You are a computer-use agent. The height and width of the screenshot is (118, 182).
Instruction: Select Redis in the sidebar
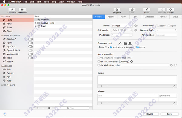9,58
